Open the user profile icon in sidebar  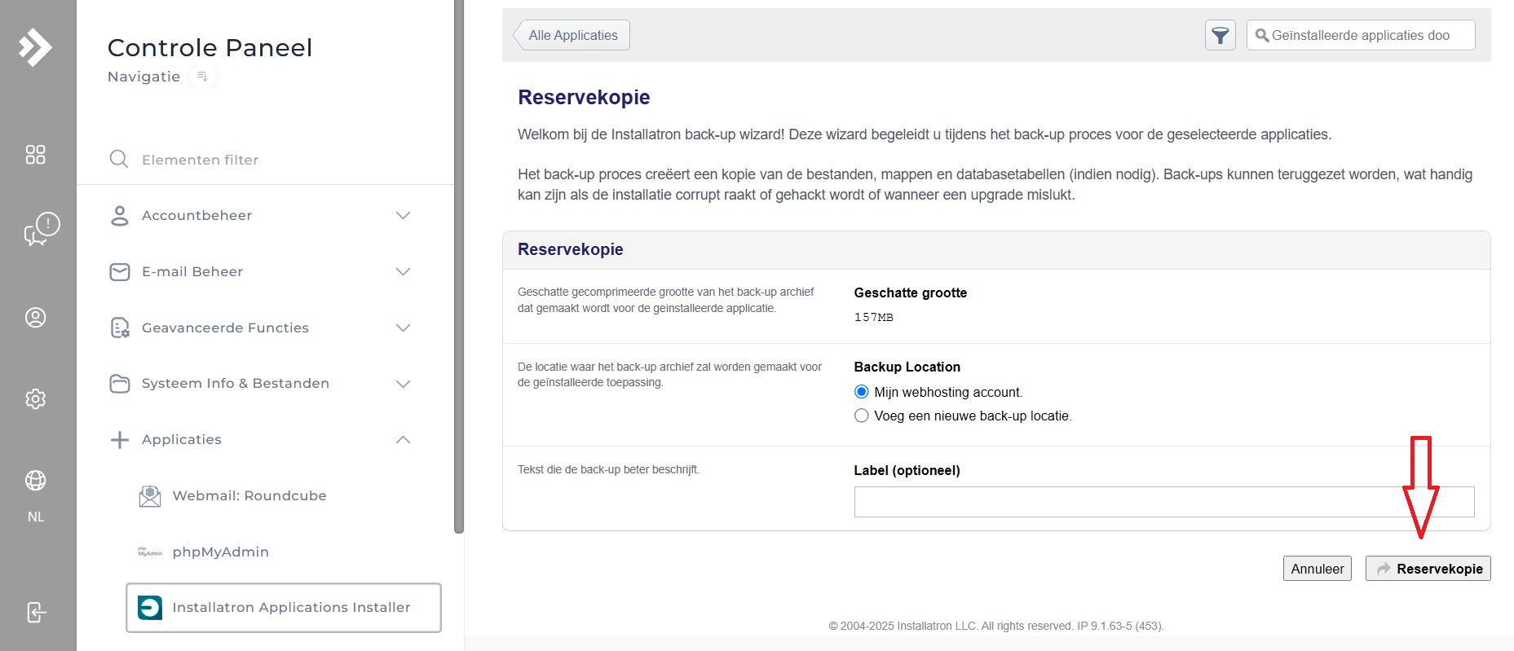[35, 318]
